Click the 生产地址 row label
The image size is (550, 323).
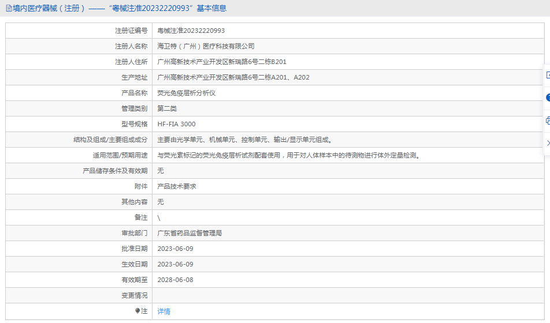[135, 77]
